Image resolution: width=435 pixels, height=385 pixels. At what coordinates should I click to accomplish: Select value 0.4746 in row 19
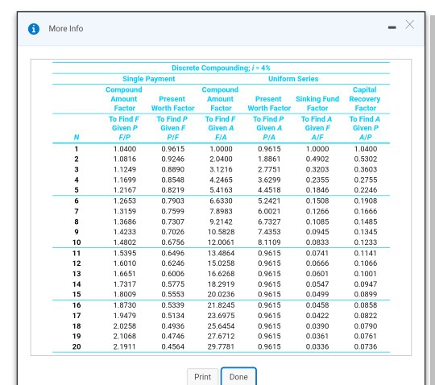tap(173, 336)
